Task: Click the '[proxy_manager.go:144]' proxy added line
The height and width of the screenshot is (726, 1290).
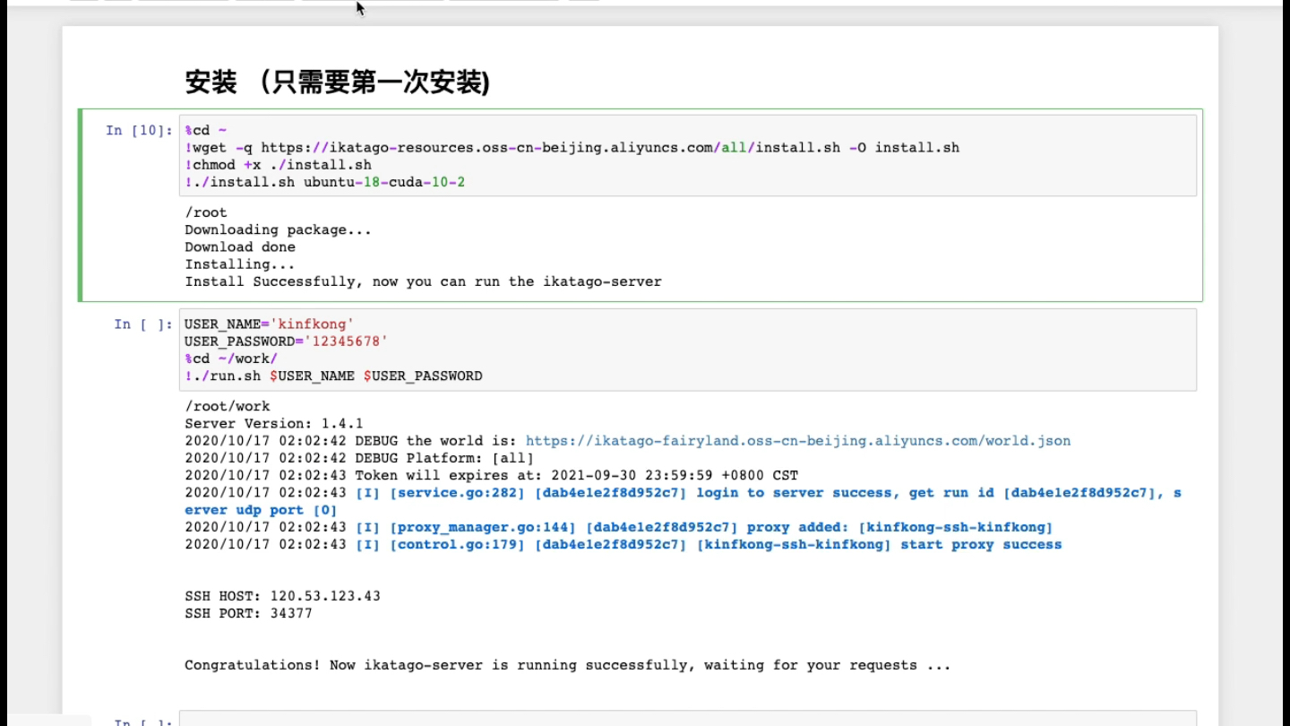Action: pyautogui.click(x=618, y=527)
